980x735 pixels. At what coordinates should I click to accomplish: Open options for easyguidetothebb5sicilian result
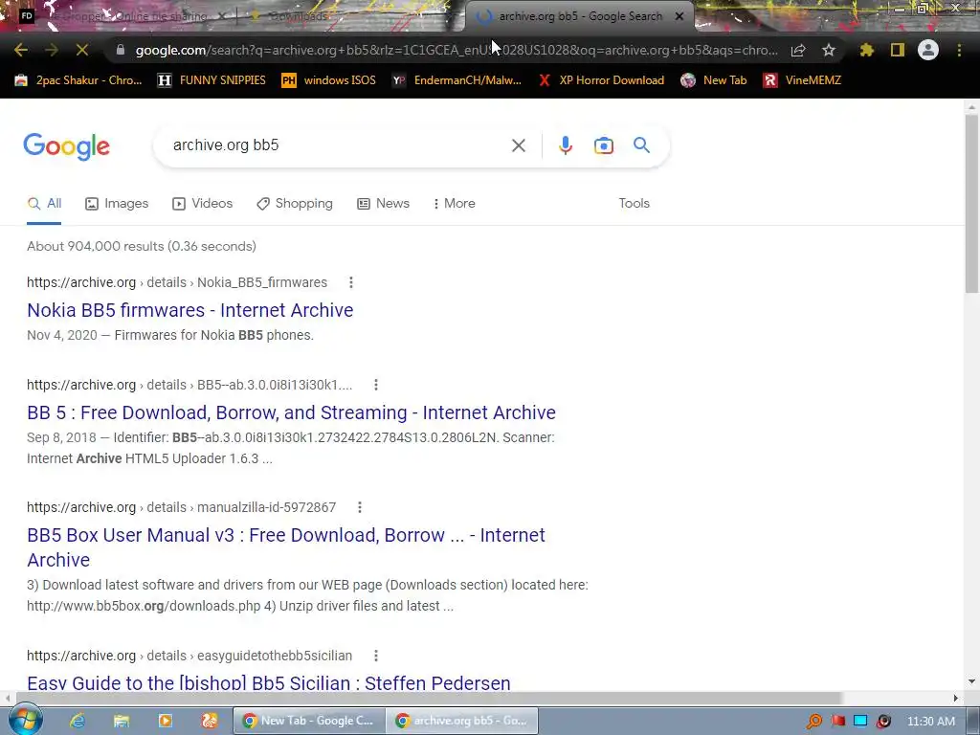(x=375, y=656)
